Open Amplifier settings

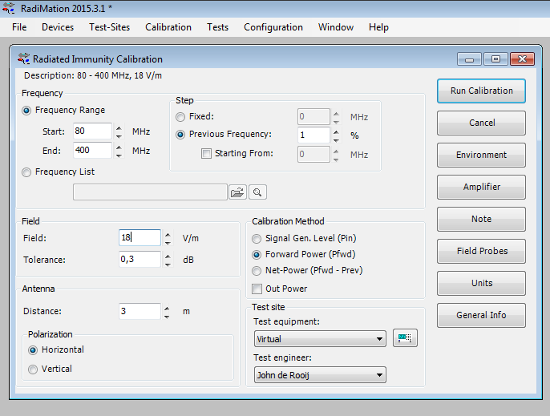[481, 187]
